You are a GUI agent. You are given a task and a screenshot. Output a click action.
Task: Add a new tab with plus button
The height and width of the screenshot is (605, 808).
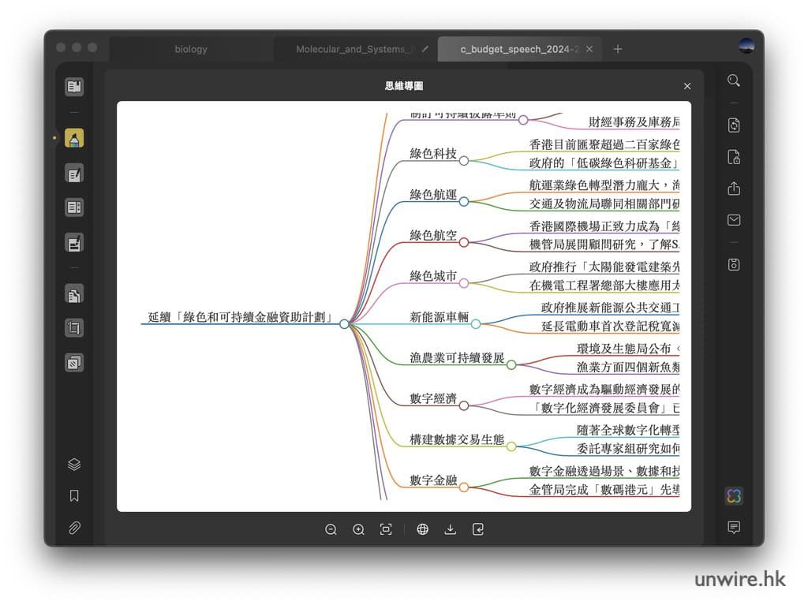click(x=618, y=49)
